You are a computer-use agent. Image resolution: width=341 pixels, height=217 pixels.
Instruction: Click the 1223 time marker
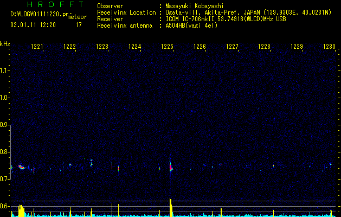(x=102, y=47)
